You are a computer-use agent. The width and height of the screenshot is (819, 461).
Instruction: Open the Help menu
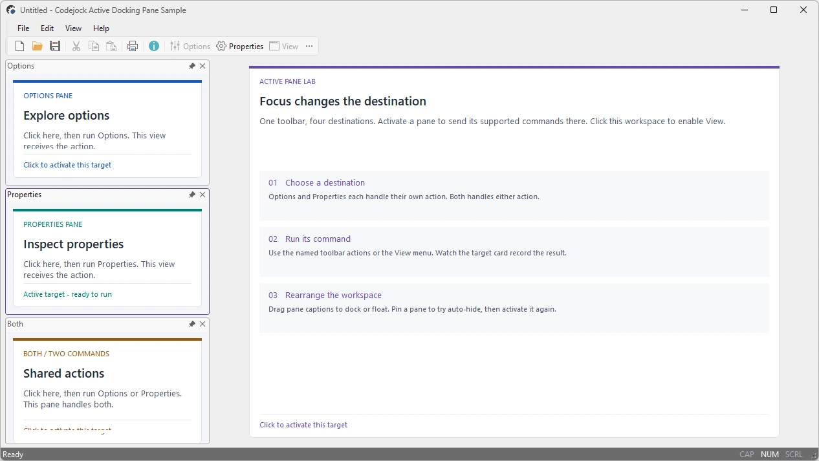pos(101,28)
